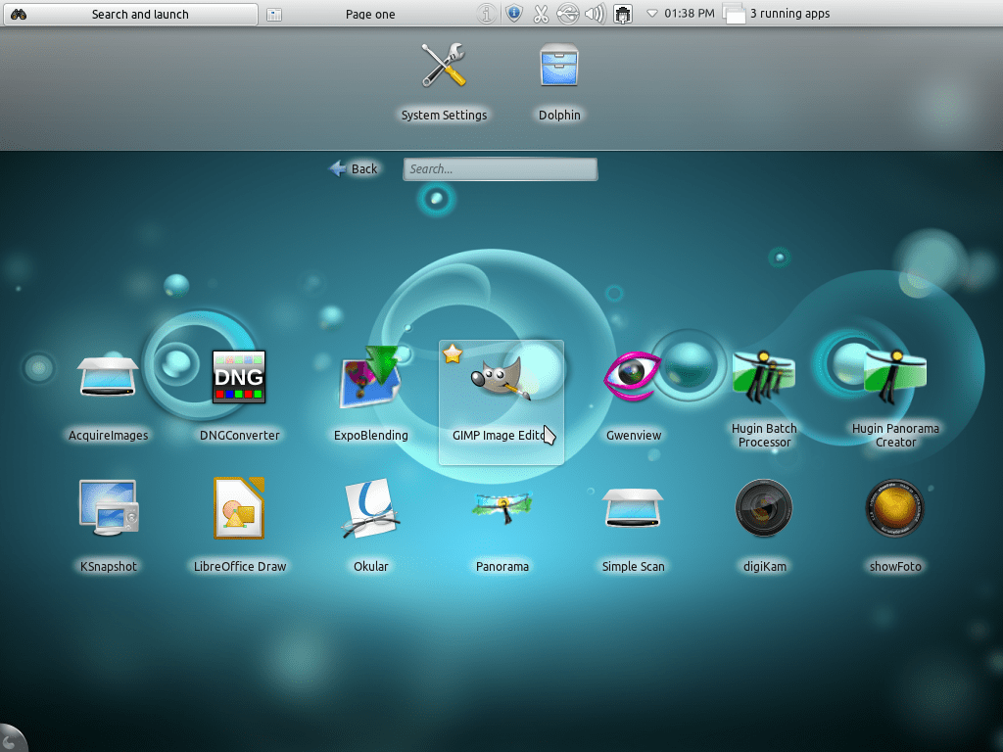Launch GIMP Image Editor

501,402
